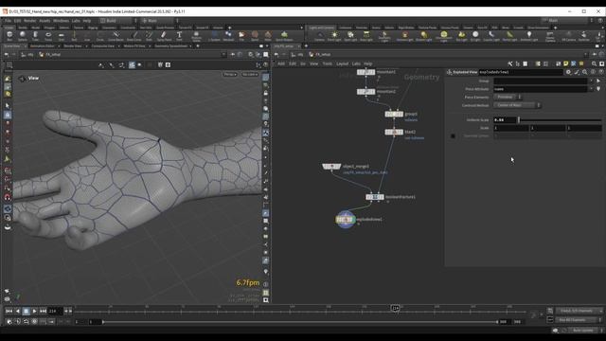
Task: Select the Torus shelf tool
Action: tap(48, 36)
